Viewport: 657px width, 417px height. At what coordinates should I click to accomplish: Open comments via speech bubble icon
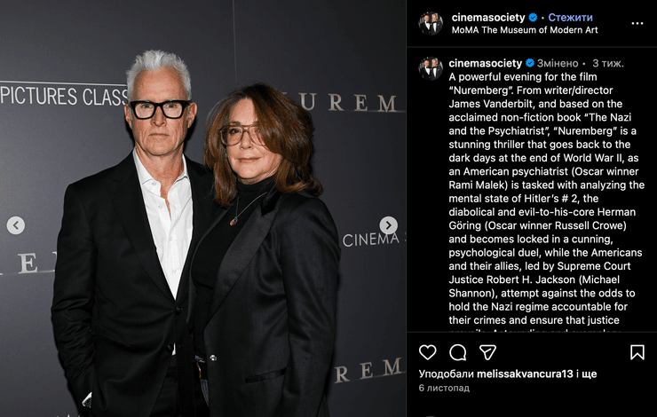(x=457, y=352)
